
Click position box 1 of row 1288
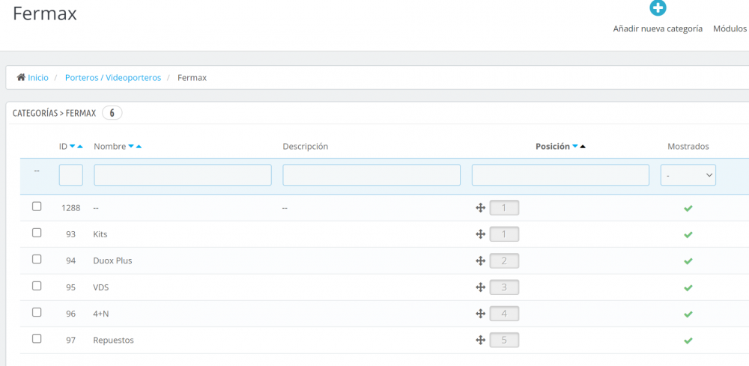point(504,208)
